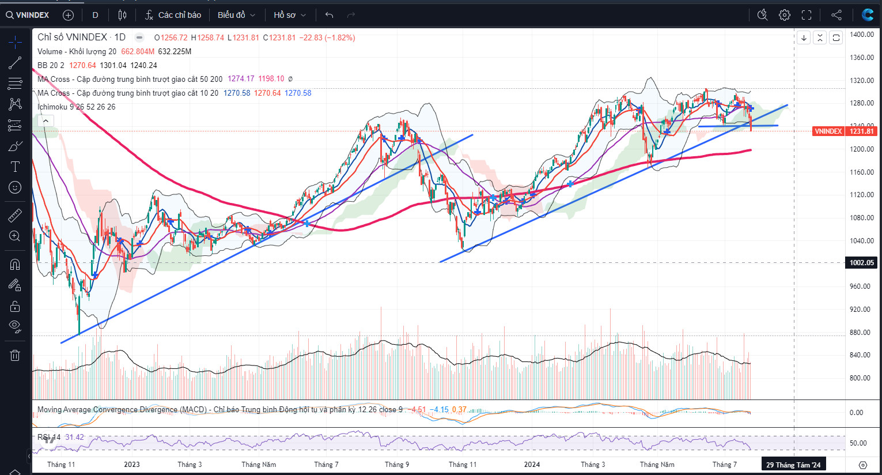Click the VNINDEX symbol search
The height and width of the screenshot is (475, 882).
[28, 15]
